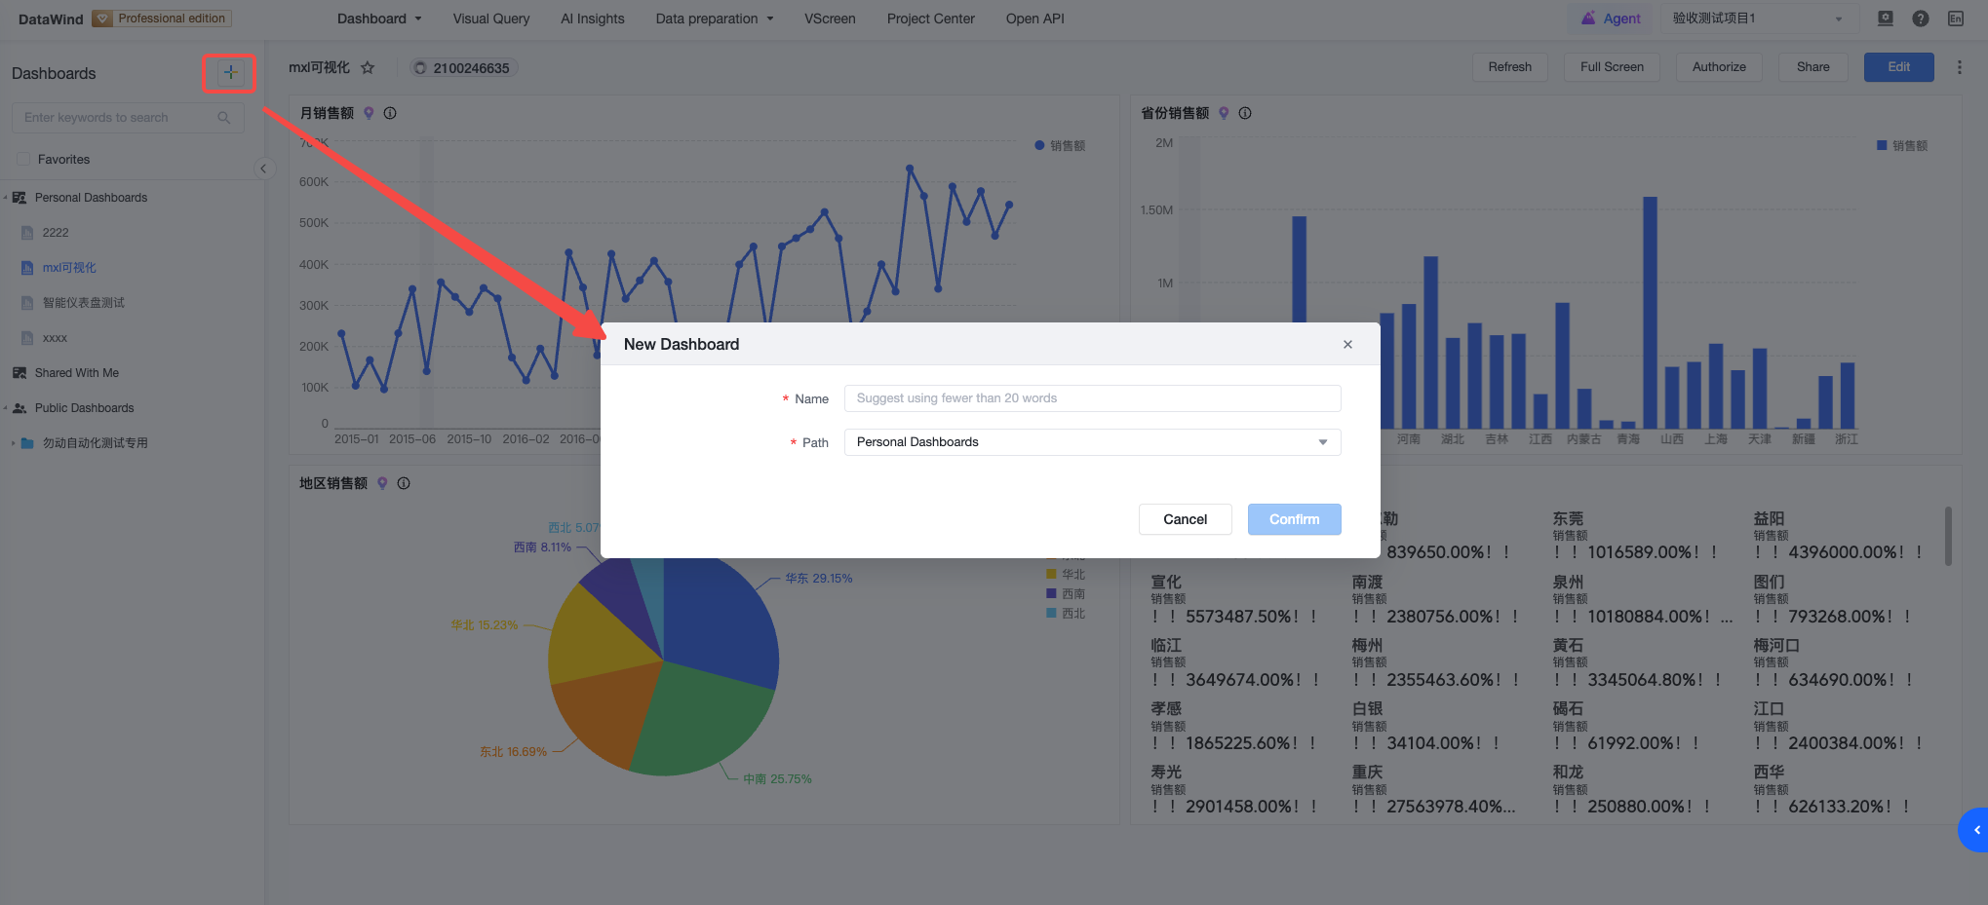Click the Name input field
Screen dimensions: 1988x905
pyautogui.click(x=1092, y=398)
